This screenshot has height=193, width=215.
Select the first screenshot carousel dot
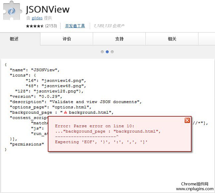point(102,52)
